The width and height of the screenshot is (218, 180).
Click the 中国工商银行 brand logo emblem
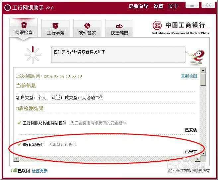[x=157, y=25]
